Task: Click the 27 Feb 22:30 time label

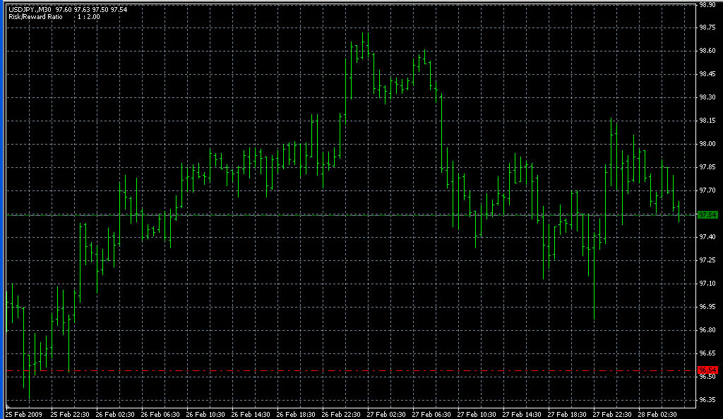Action: (x=612, y=414)
